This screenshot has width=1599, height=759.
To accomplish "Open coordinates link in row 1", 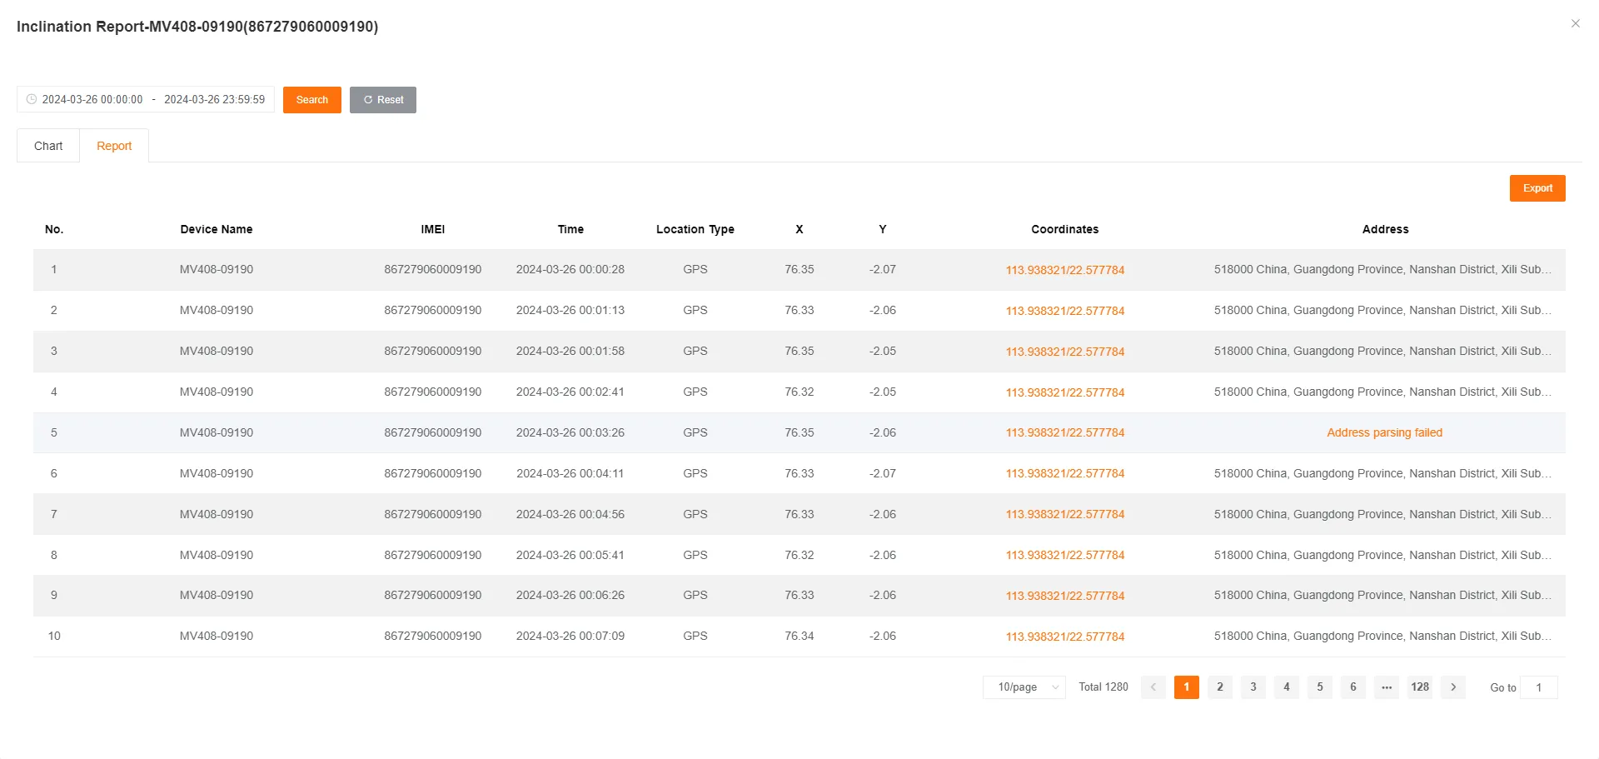I will (1064, 270).
